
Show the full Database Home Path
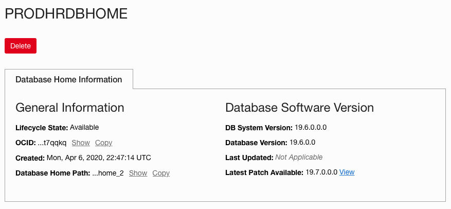pyautogui.click(x=138, y=173)
